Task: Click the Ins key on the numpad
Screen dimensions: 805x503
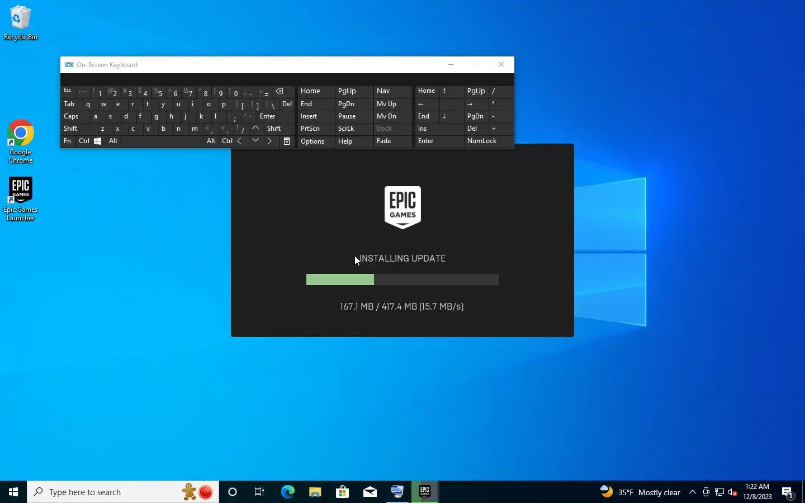Action: (x=439, y=129)
